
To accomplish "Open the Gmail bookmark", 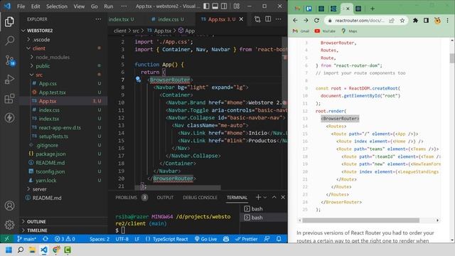I will (x=301, y=31).
